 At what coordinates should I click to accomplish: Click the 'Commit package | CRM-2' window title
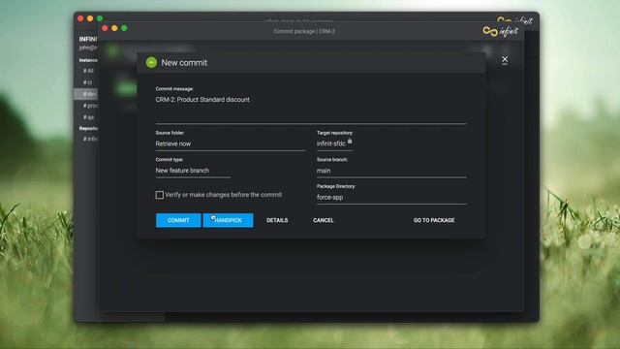coord(304,31)
